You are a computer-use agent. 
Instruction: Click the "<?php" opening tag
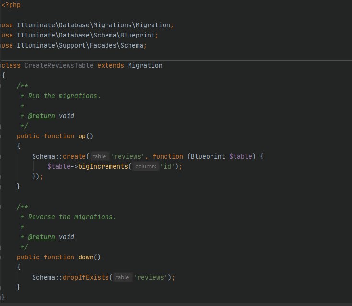pyautogui.click(x=11, y=5)
